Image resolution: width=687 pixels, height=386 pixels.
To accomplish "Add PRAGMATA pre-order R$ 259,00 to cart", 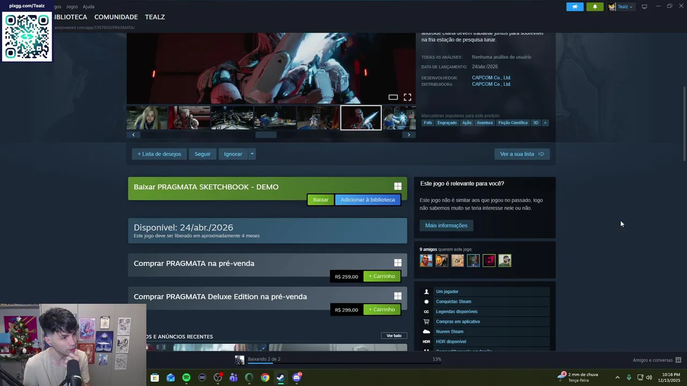I will click(382, 276).
